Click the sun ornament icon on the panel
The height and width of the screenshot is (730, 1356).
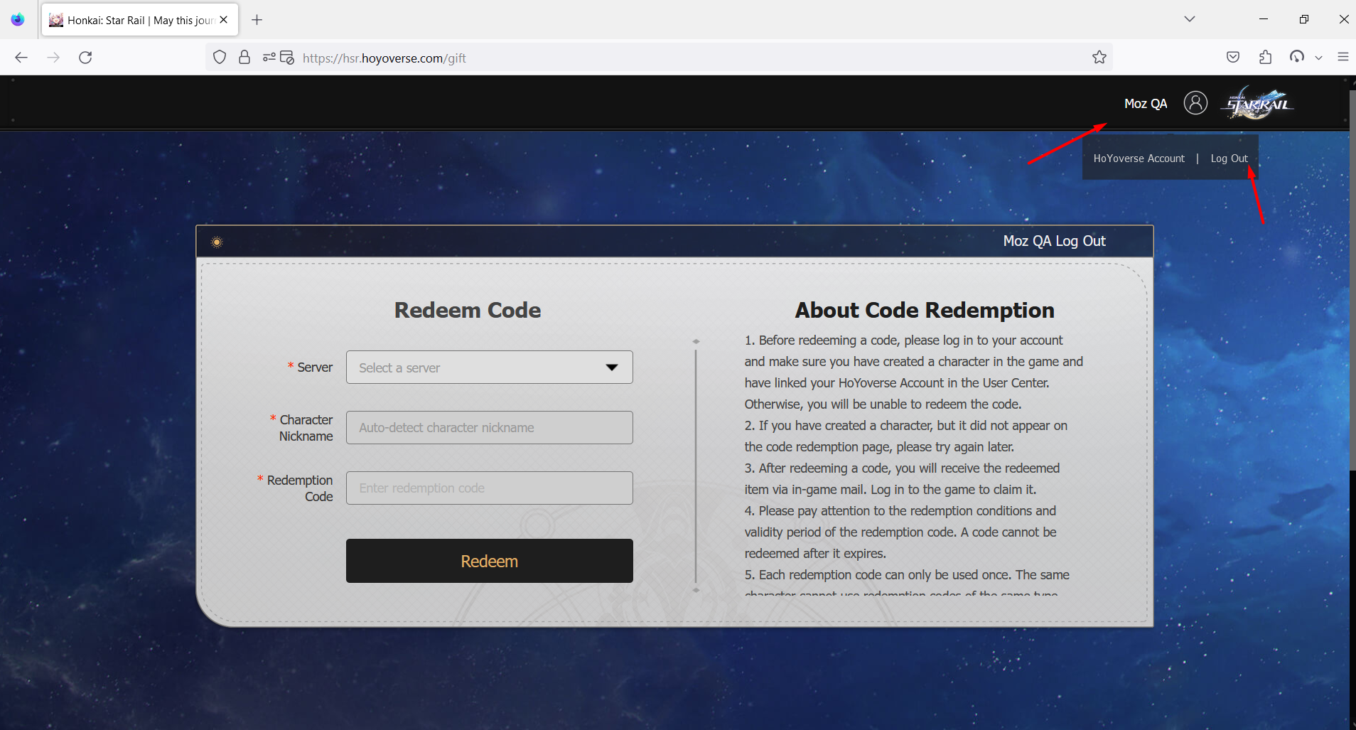pyautogui.click(x=216, y=242)
